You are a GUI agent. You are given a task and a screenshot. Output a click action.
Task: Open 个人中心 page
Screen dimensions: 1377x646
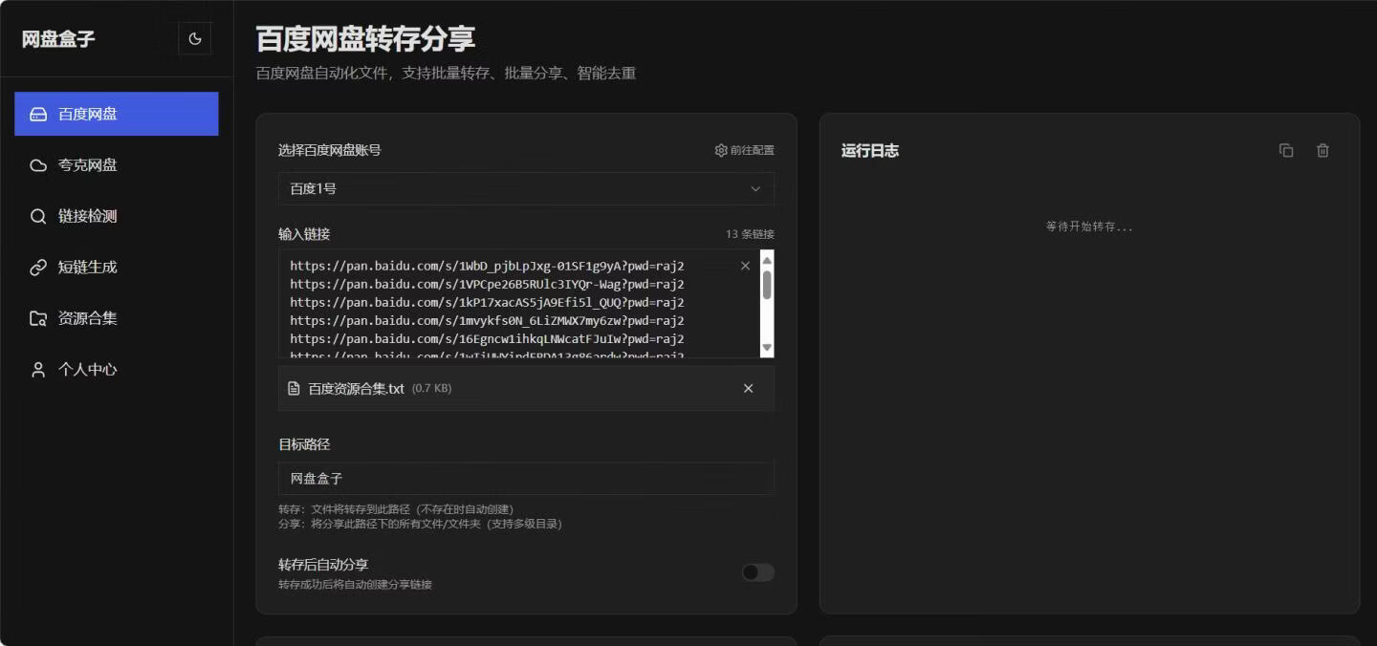[x=117, y=370]
